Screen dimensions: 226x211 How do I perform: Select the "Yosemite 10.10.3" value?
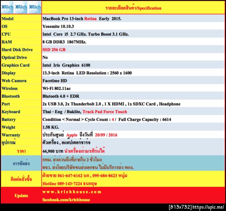[x=58, y=26]
